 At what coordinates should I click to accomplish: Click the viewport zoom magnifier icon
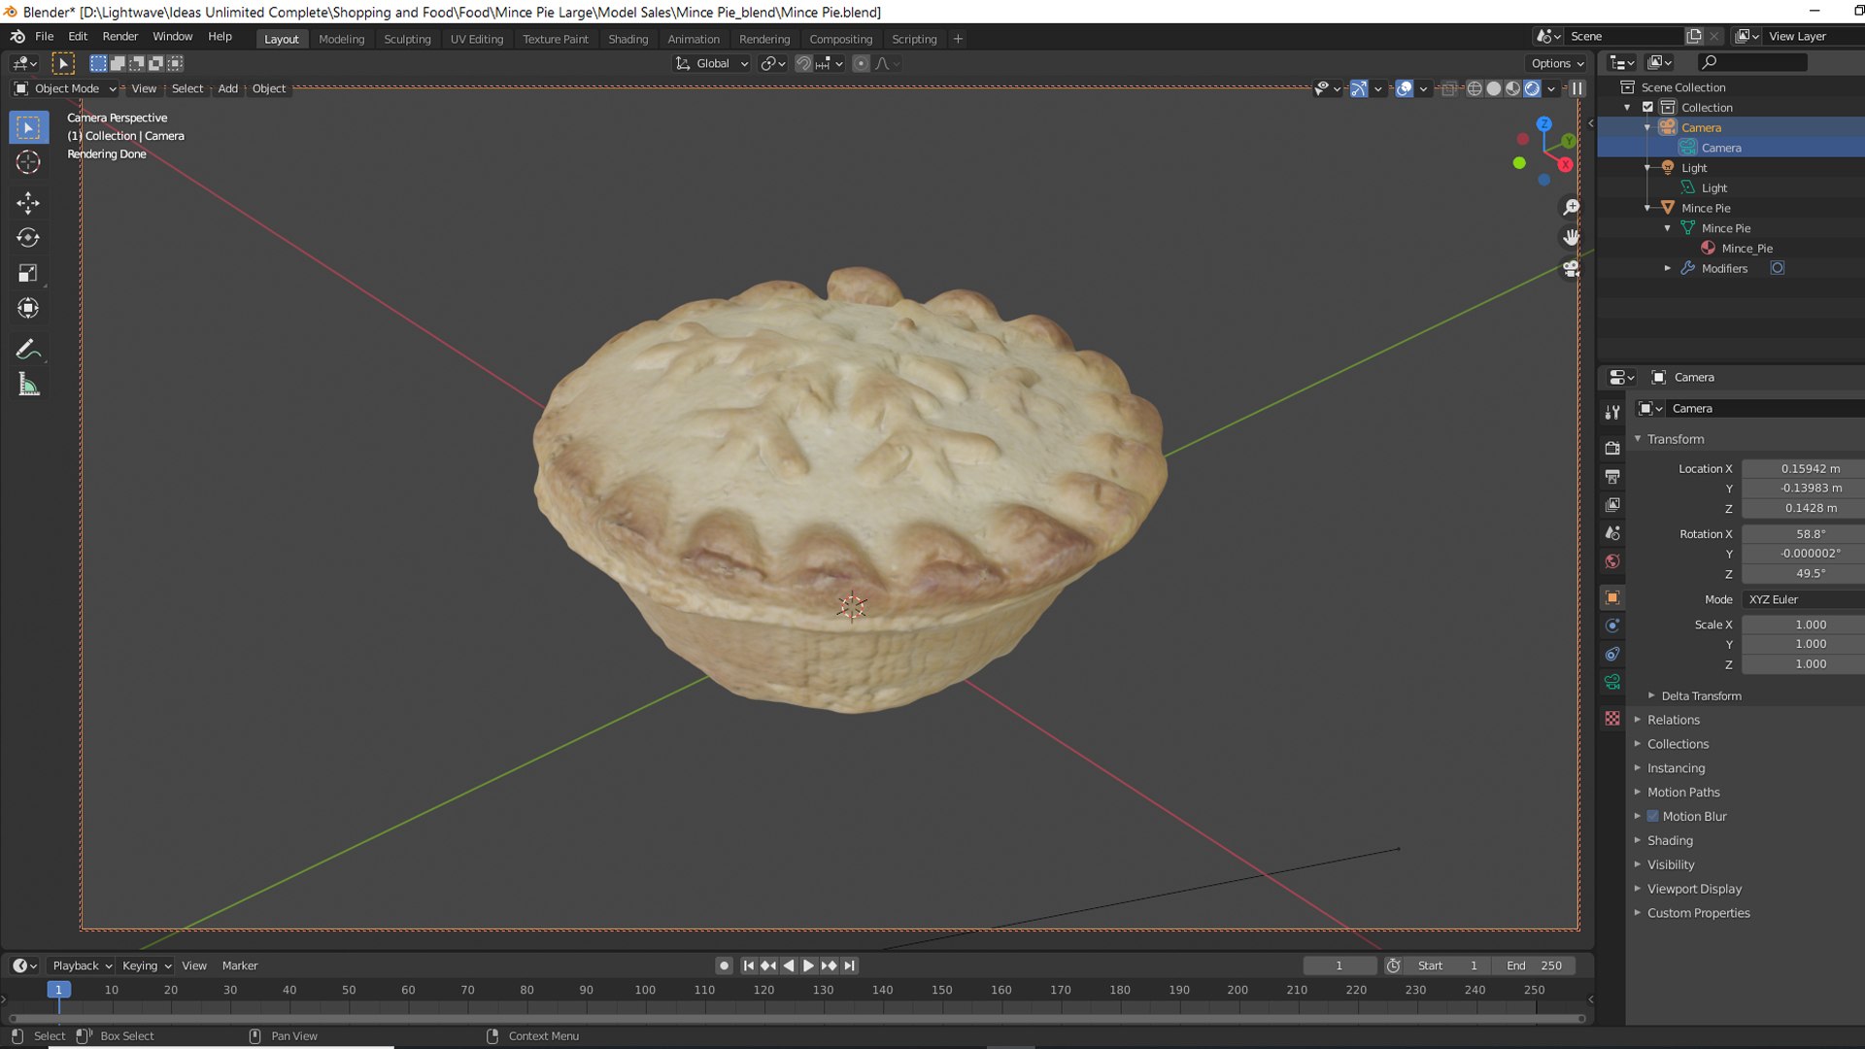pyautogui.click(x=1571, y=207)
